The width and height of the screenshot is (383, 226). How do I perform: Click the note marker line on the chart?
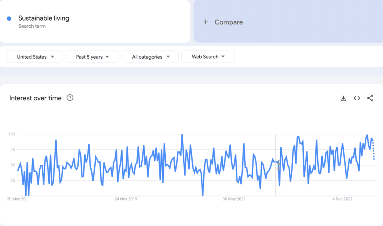[276, 164]
